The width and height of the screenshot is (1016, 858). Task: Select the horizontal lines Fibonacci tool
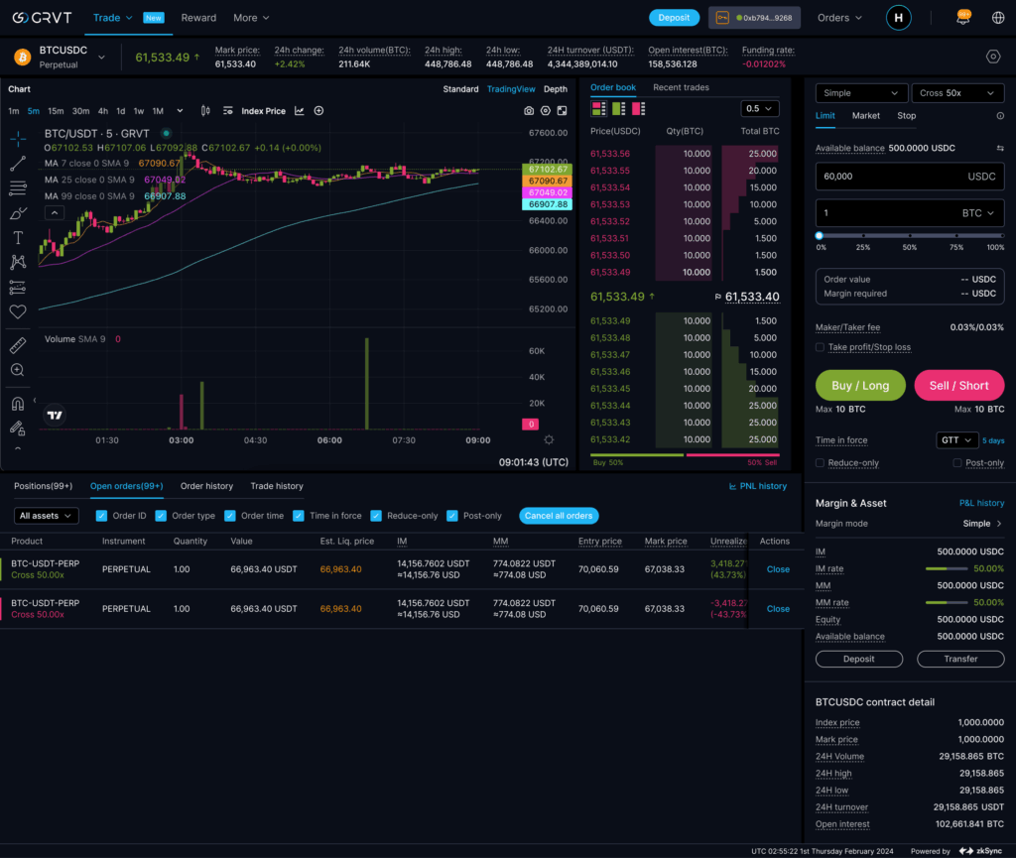click(x=18, y=187)
